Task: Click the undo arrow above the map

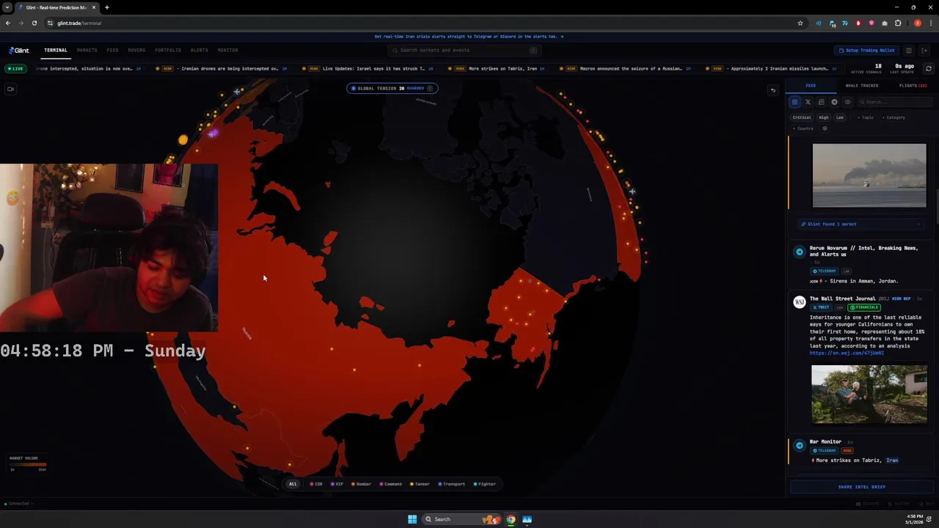Action: 772,90
